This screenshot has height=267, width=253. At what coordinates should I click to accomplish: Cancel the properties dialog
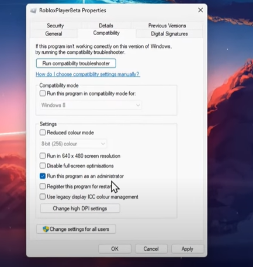click(x=151, y=249)
